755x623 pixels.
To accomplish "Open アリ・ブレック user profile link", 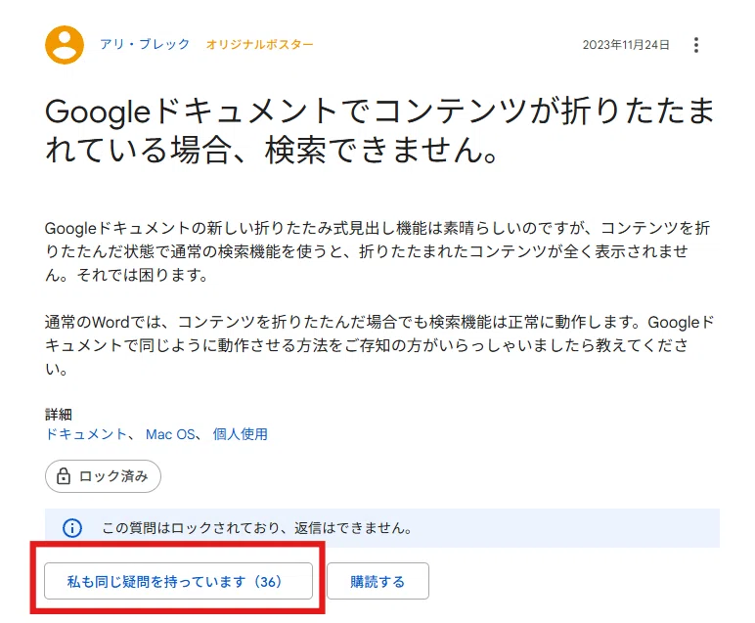I will [x=145, y=44].
